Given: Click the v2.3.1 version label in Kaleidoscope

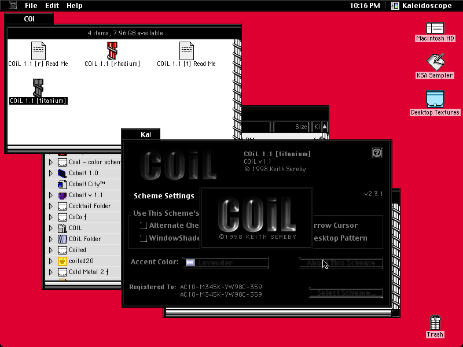Looking at the screenshot, I should [373, 194].
